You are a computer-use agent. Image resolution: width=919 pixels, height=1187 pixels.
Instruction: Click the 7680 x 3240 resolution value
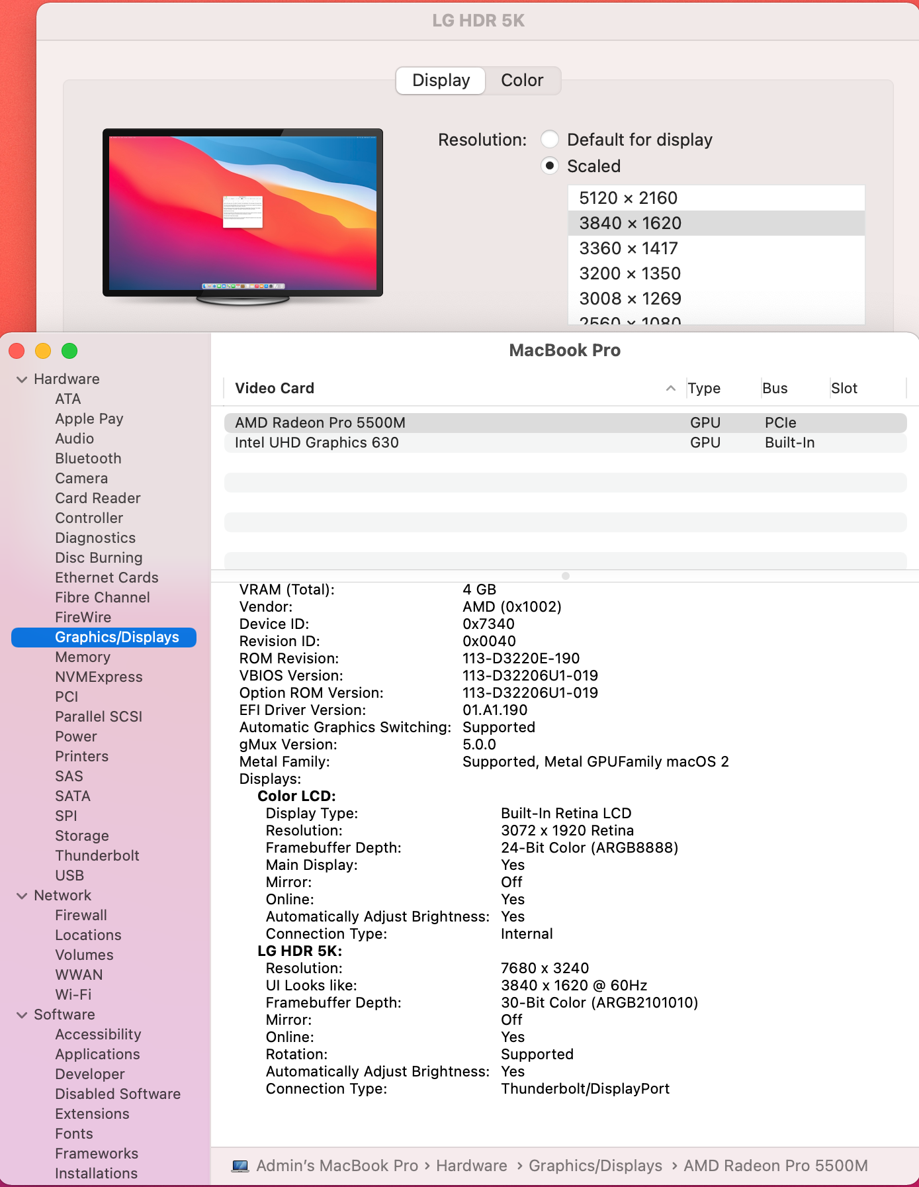point(545,969)
